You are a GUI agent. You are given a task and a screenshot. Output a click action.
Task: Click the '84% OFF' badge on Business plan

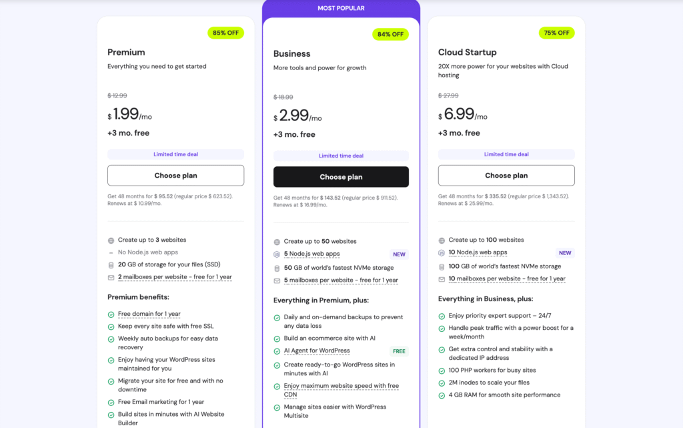pyautogui.click(x=390, y=34)
